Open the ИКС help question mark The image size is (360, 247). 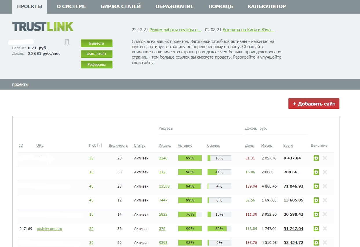(100, 146)
